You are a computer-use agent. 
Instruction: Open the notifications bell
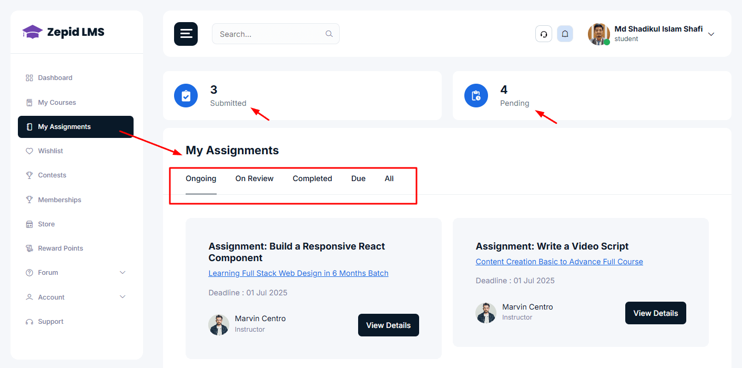(x=565, y=33)
